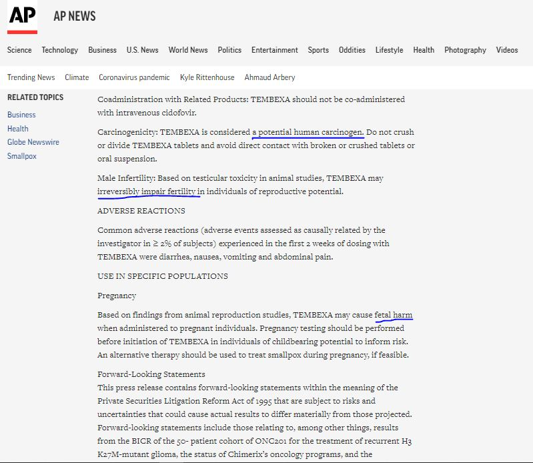Viewport: 533px width, 463px height.
Task: Click the Pregnancy subheading
Action: click(117, 296)
